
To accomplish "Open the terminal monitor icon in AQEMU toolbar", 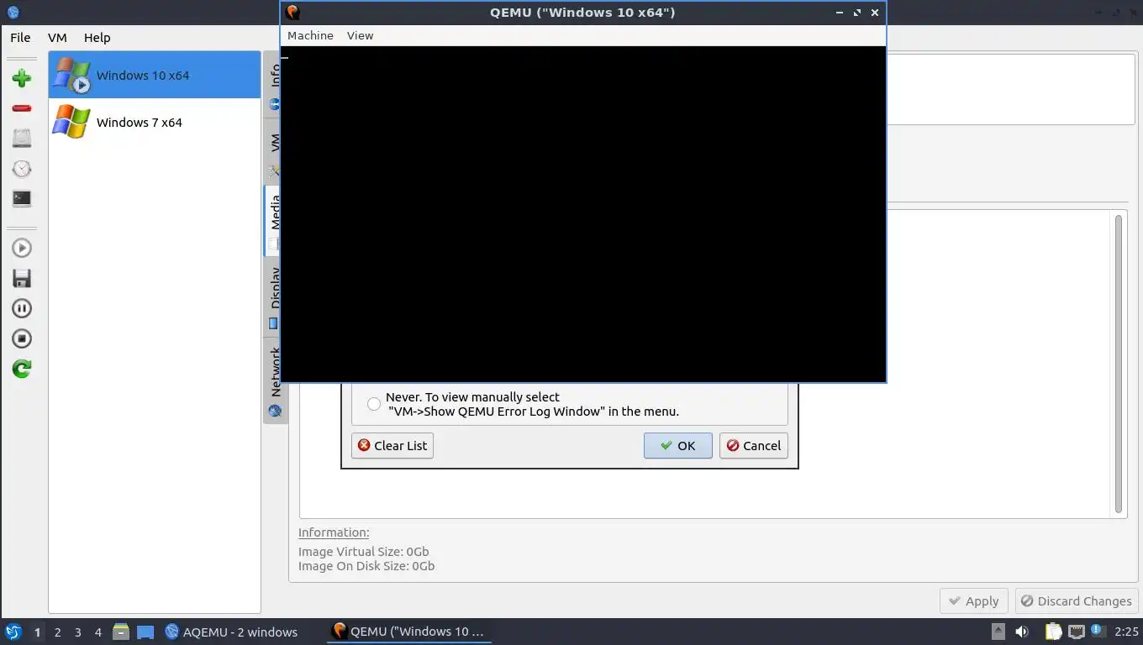I will click(x=22, y=199).
